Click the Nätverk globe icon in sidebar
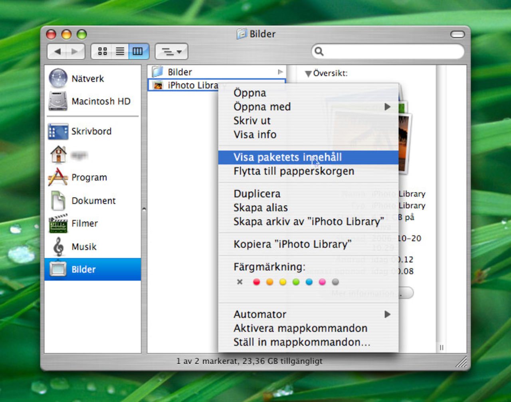This screenshot has height=402, width=511. (58, 78)
